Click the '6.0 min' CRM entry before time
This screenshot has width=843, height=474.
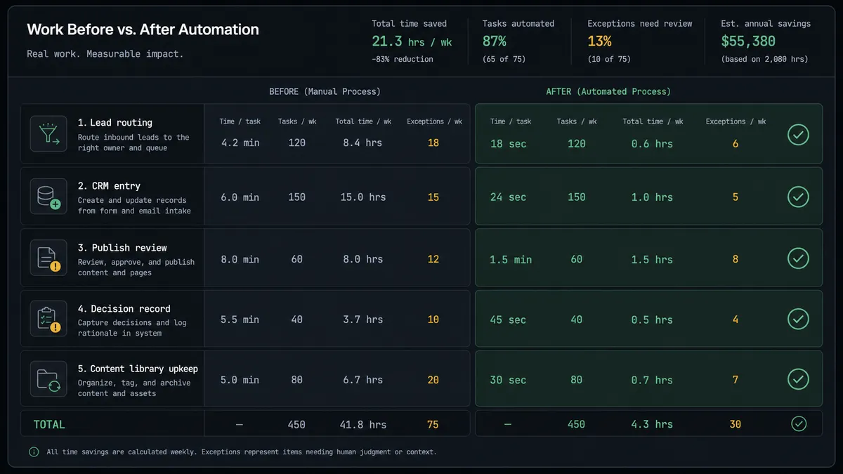pos(240,197)
